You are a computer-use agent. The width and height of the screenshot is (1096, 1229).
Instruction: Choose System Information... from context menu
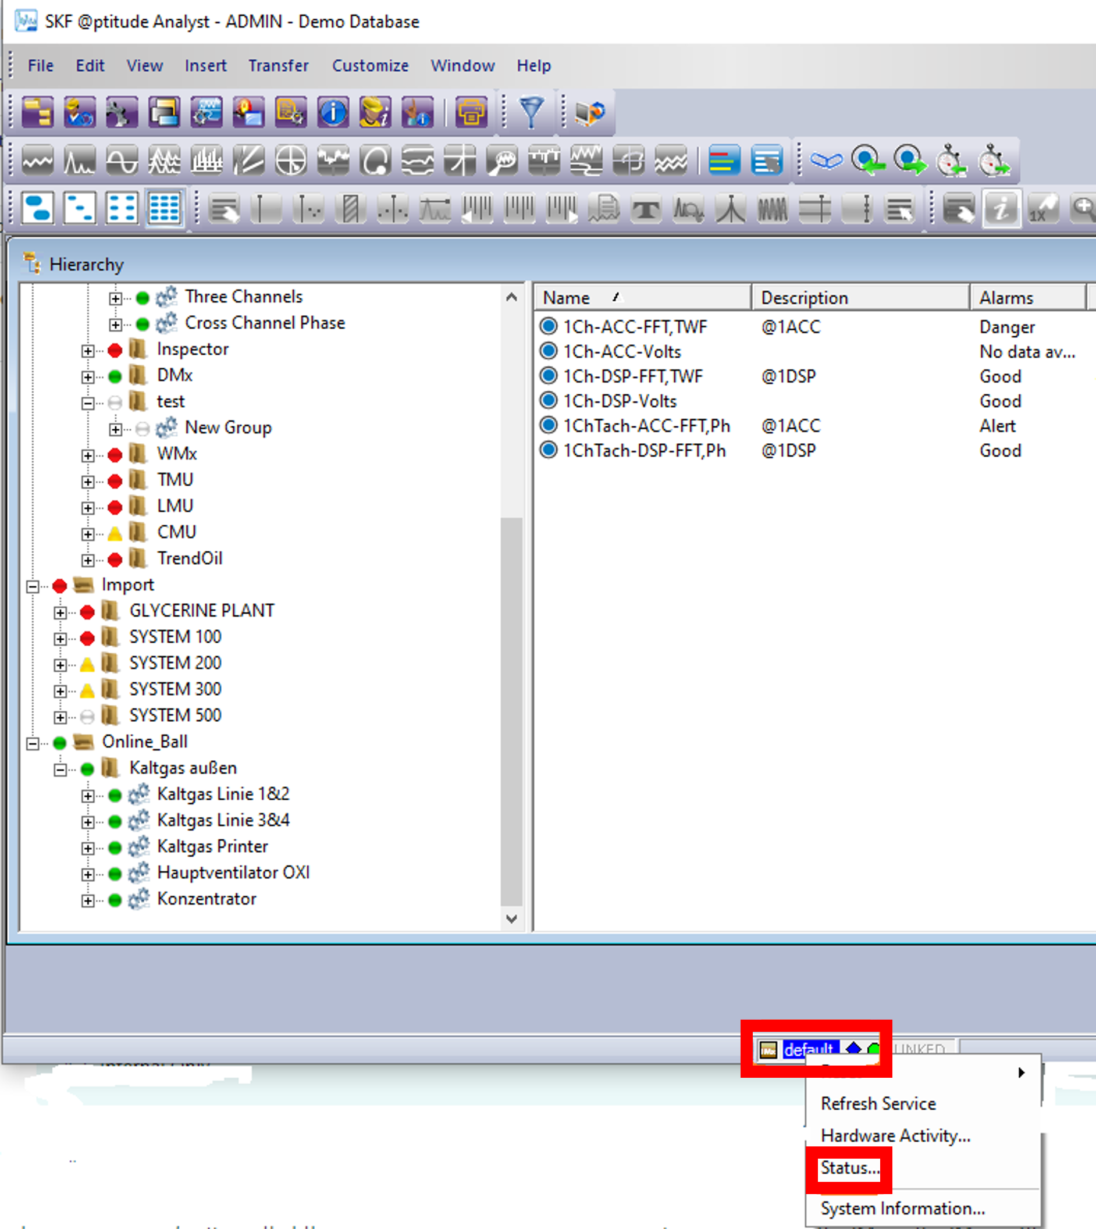[903, 1208]
